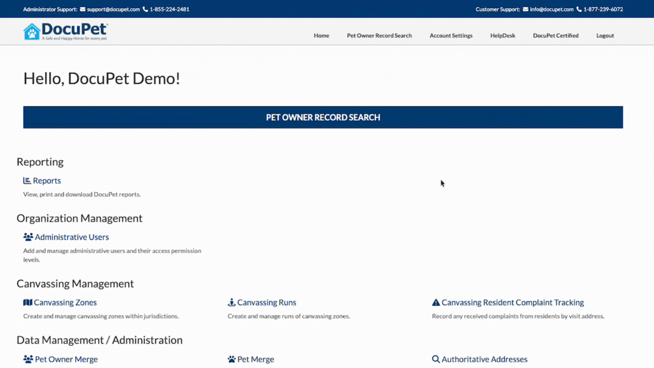Open Canvassing Resident Complaint Tracking link
Image resolution: width=654 pixels, height=368 pixels.
(x=513, y=302)
